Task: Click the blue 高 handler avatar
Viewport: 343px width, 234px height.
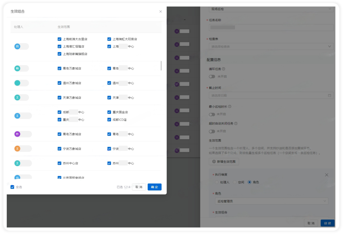Action: pyautogui.click(x=17, y=46)
